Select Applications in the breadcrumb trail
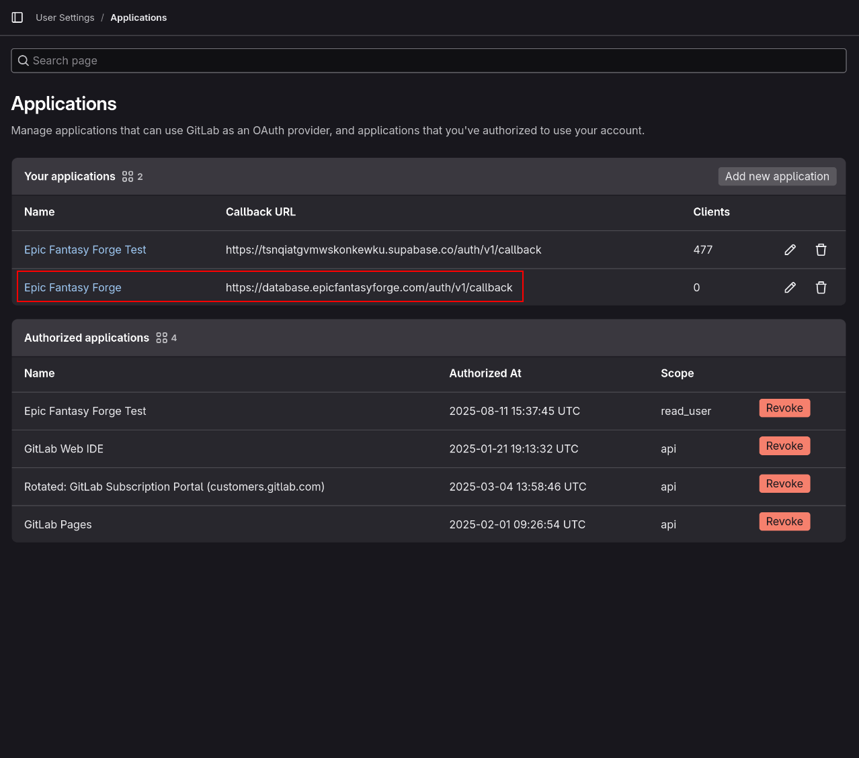 pos(138,17)
